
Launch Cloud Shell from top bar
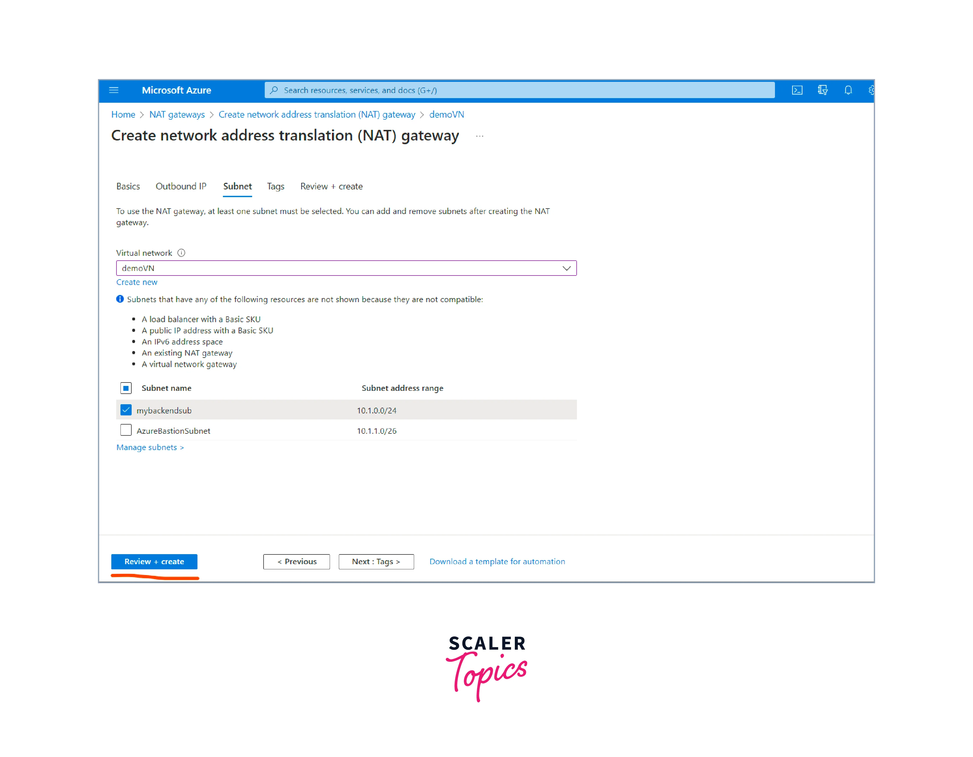tap(797, 90)
